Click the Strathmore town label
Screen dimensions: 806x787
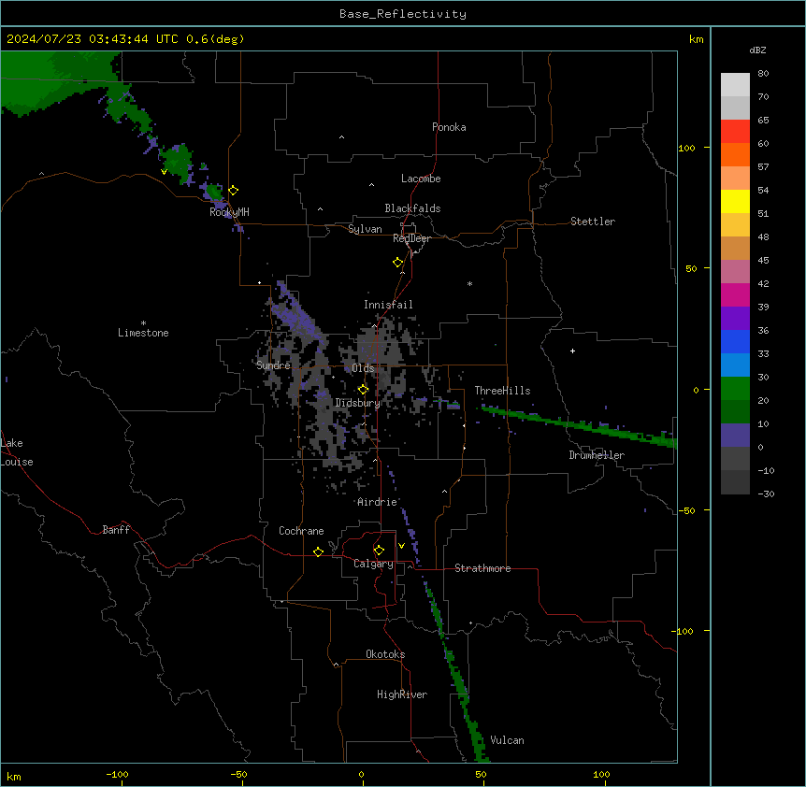point(482,568)
